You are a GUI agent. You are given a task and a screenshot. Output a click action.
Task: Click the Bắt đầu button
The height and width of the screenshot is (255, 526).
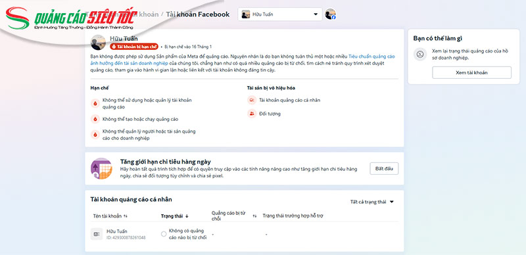tap(384, 168)
